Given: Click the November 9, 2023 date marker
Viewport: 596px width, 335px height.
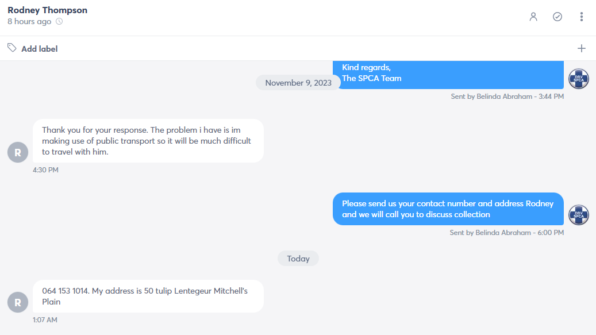Looking at the screenshot, I should click(x=298, y=83).
